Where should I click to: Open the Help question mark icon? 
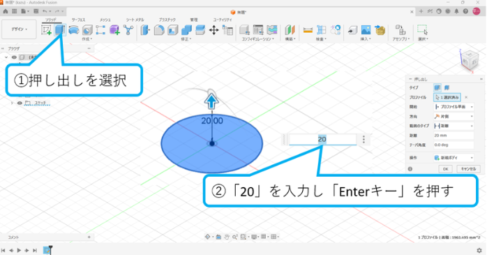(x=465, y=11)
